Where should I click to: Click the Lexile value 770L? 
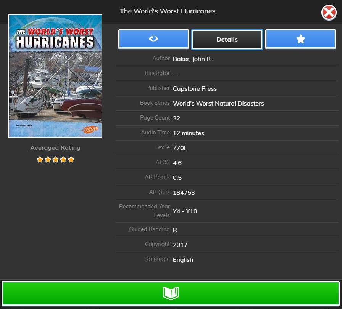(x=180, y=148)
